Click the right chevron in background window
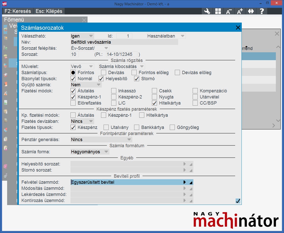284x233 pixels. click(x=274, y=126)
